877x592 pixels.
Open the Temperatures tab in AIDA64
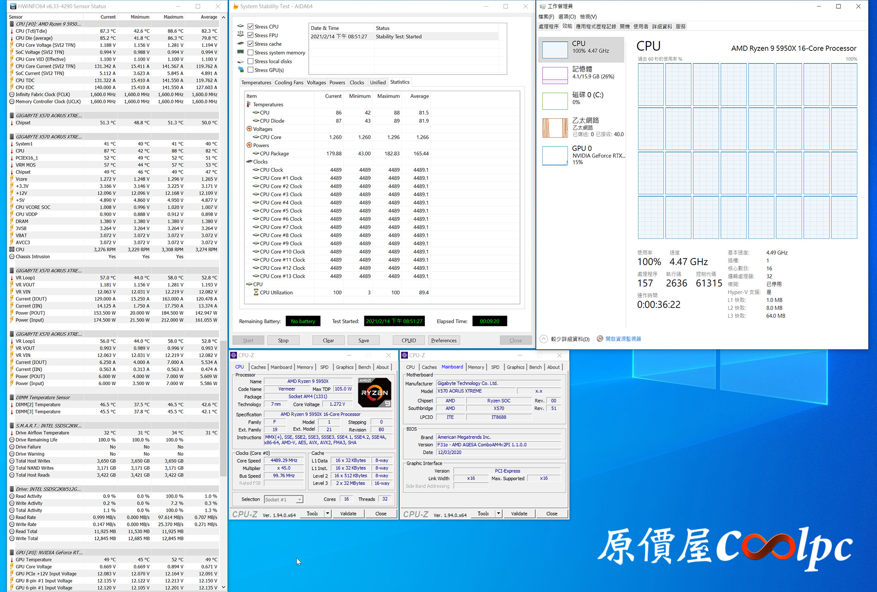(x=256, y=82)
